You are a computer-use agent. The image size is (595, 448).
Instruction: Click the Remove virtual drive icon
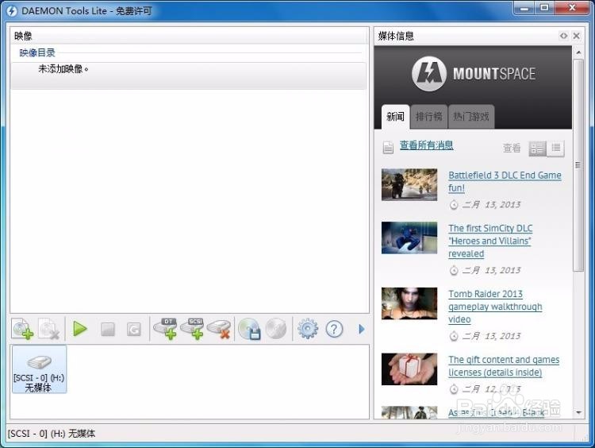[219, 329]
